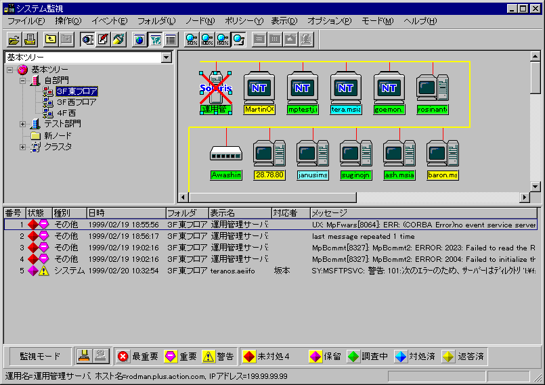Select the MartinOC NT node icon
This screenshot has height=385, width=545.
(259, 88)
